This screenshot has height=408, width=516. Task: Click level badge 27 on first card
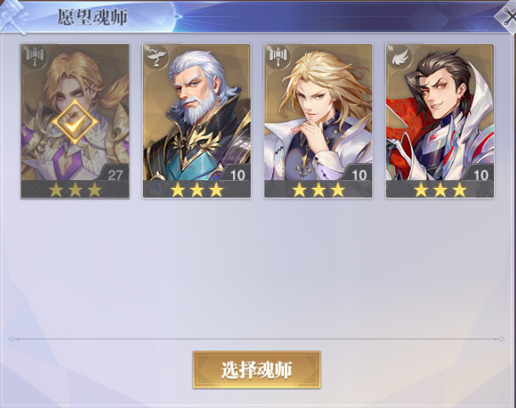(x=114, y=173)
